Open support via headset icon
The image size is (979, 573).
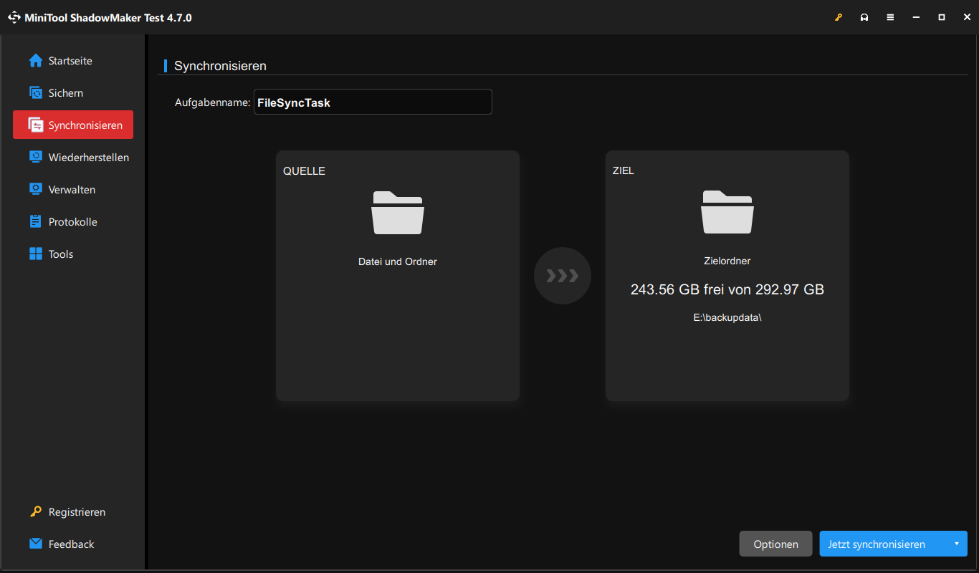(864, 17)
